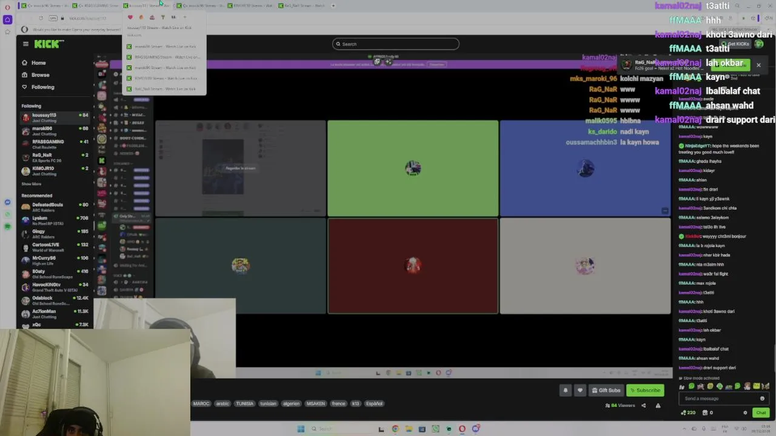Image resolution: width=776 pixels, height=436 pixels.
Task: Open the KIMOJR10 followed channel
Action: pyautogui.click(x=55, y=171)
